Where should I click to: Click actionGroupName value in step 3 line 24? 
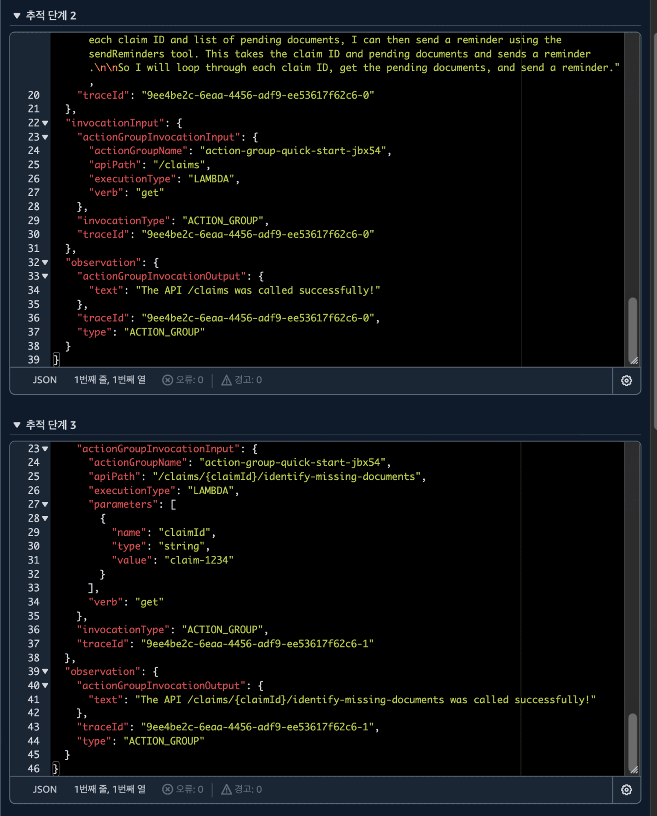tap(292, 463)
